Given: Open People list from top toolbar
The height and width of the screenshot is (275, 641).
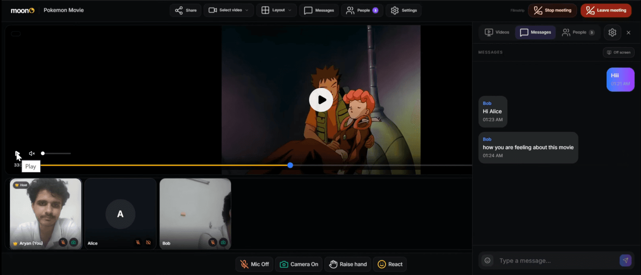Looking at the screenshot, I should pyautogui.click(x=362, y=10).
